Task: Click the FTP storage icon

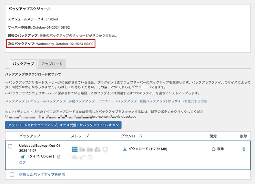Action: pos(82,150)
